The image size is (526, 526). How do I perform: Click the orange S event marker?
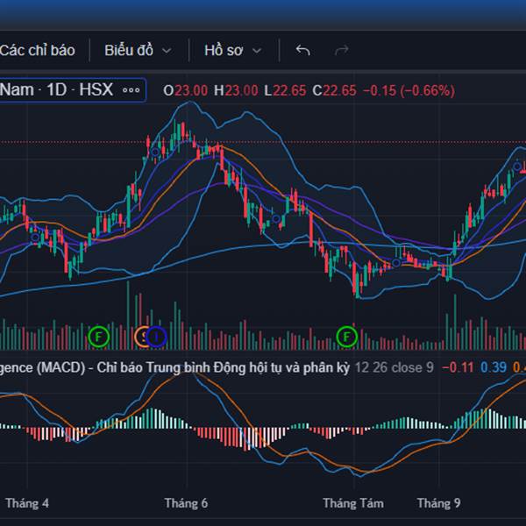point(142,335)
